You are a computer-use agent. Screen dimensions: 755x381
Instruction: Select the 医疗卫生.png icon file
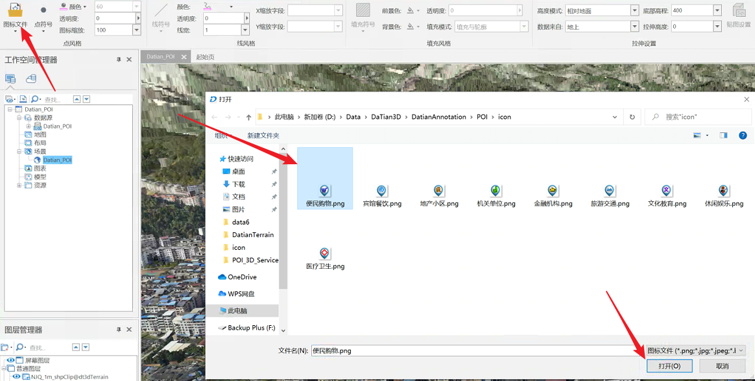coord(325,258)
